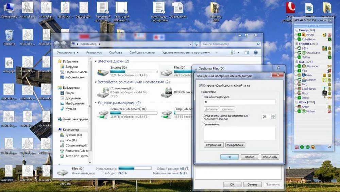Open the Упорядочить menu
This screenshot has width=340, height=192.
coord(68,52)
